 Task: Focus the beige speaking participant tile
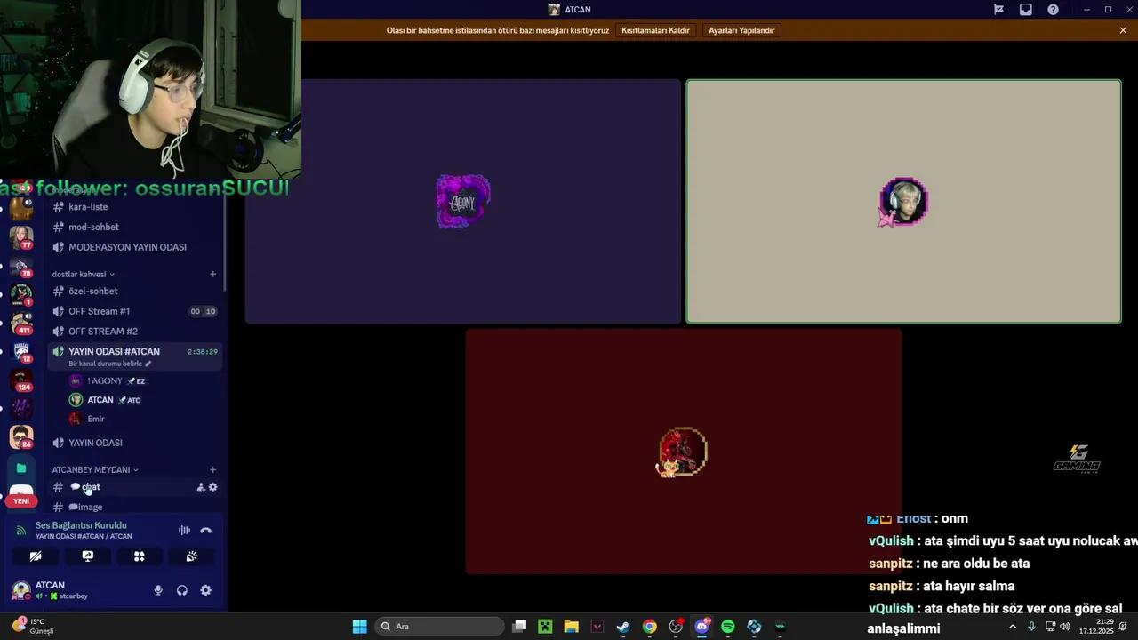pyautogui.click(x=903, y=202)
